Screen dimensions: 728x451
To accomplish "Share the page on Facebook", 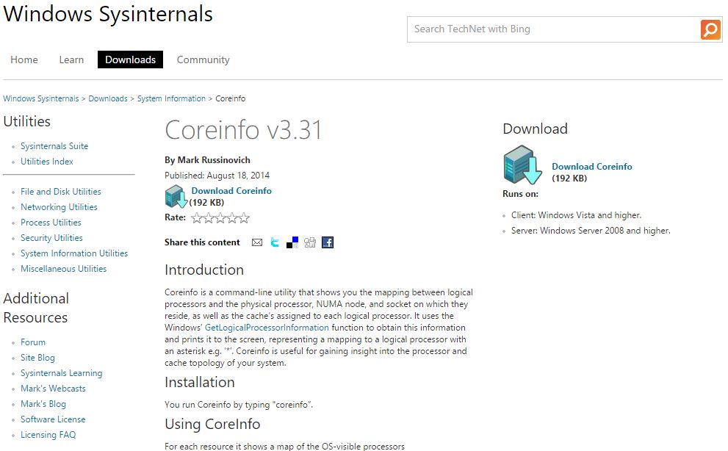I will tap(328, 242).
